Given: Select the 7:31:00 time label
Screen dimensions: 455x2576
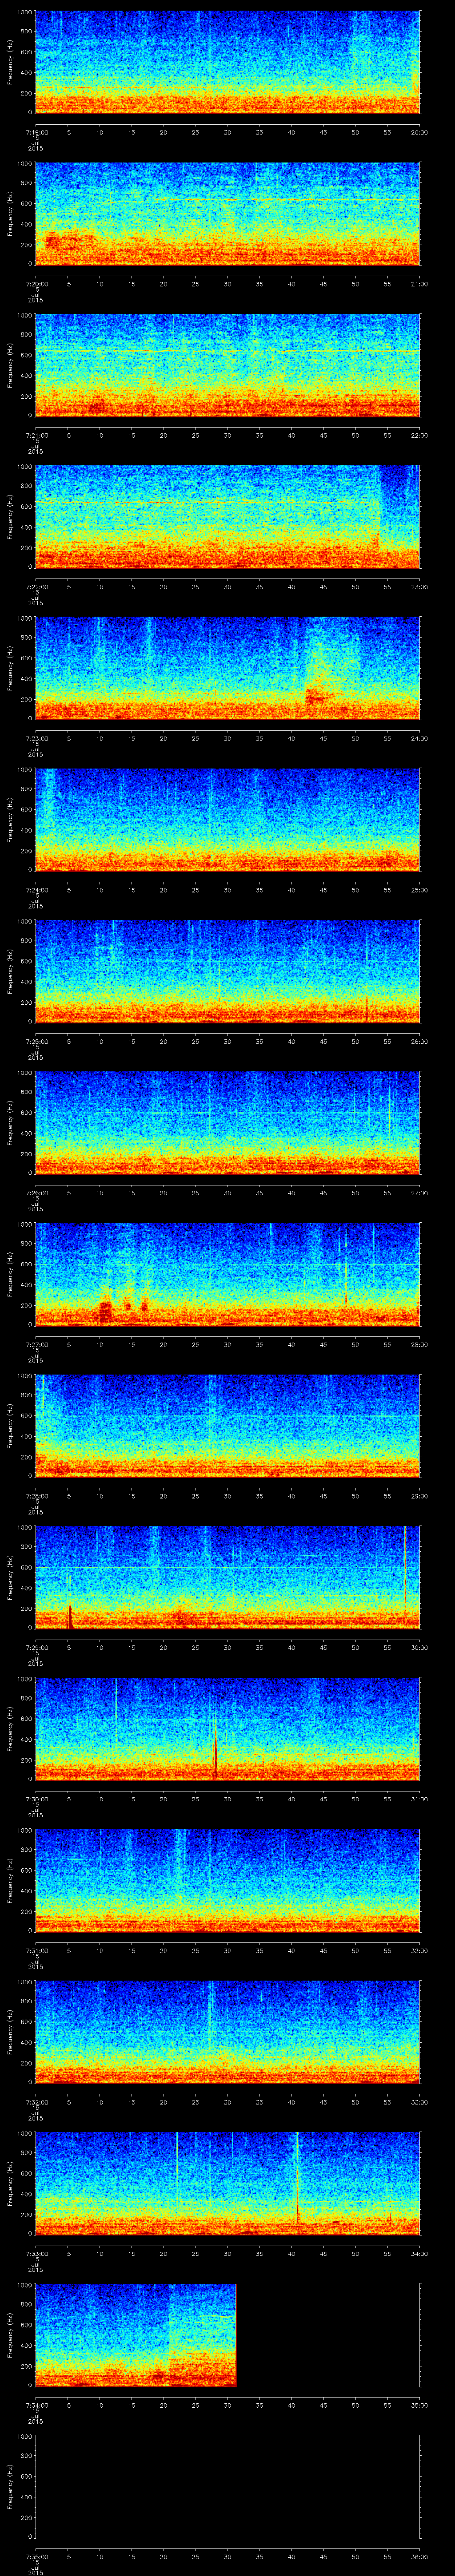Looking at the screenshot, I should [36, 1950].
